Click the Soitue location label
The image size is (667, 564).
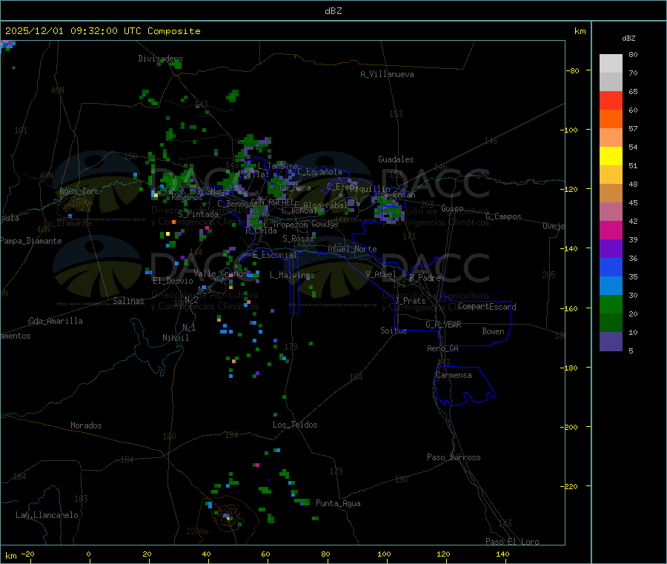pos(394,331)
